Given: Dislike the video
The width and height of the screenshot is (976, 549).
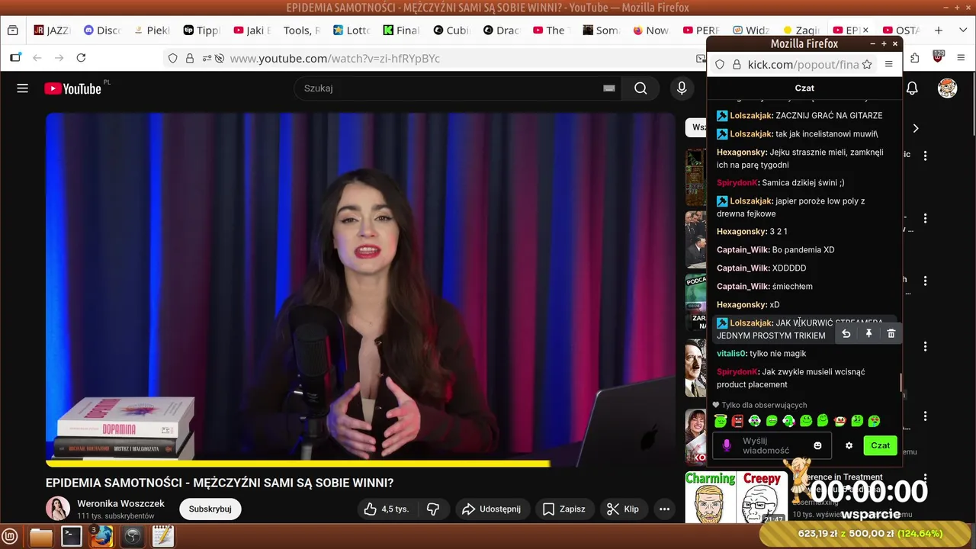Looking at the screenshot, I should pyautogui.click(x=432, y=509).
